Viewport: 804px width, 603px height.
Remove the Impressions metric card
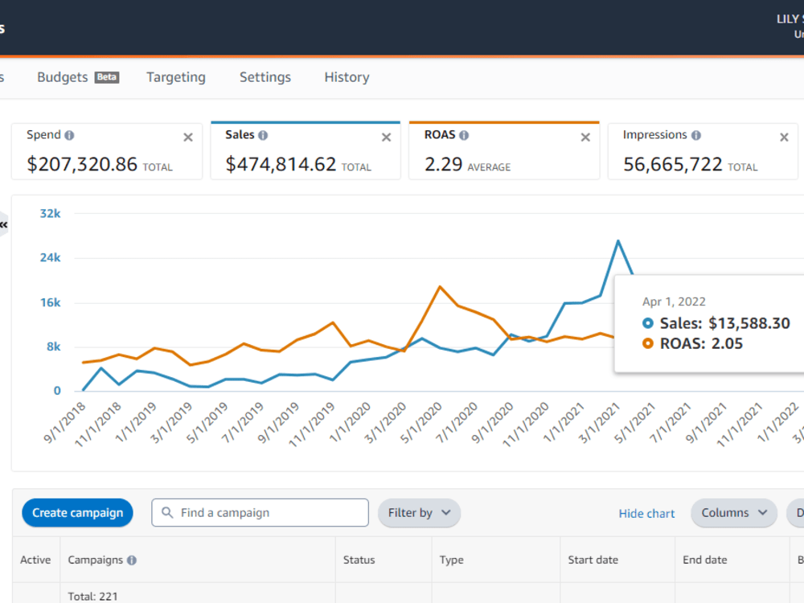tap(784, 137)
